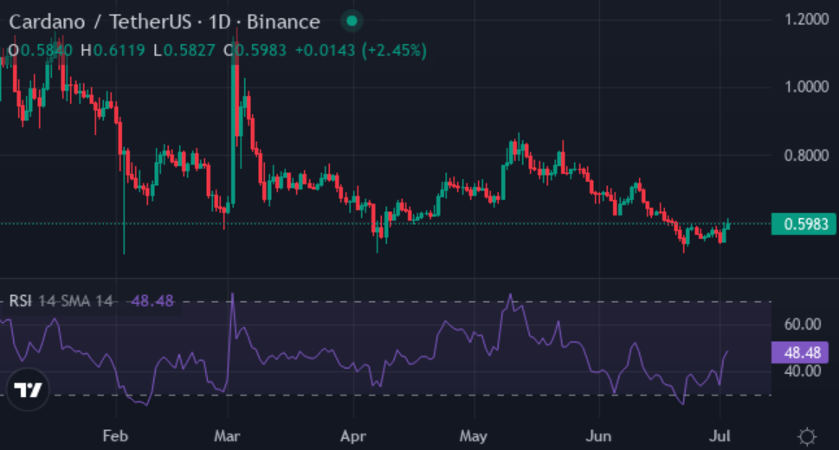Click the purple 48.48 RSI legend value
The width and height of the screenshot is (839, 450).
pyautogui.click(x=152, y=301)
